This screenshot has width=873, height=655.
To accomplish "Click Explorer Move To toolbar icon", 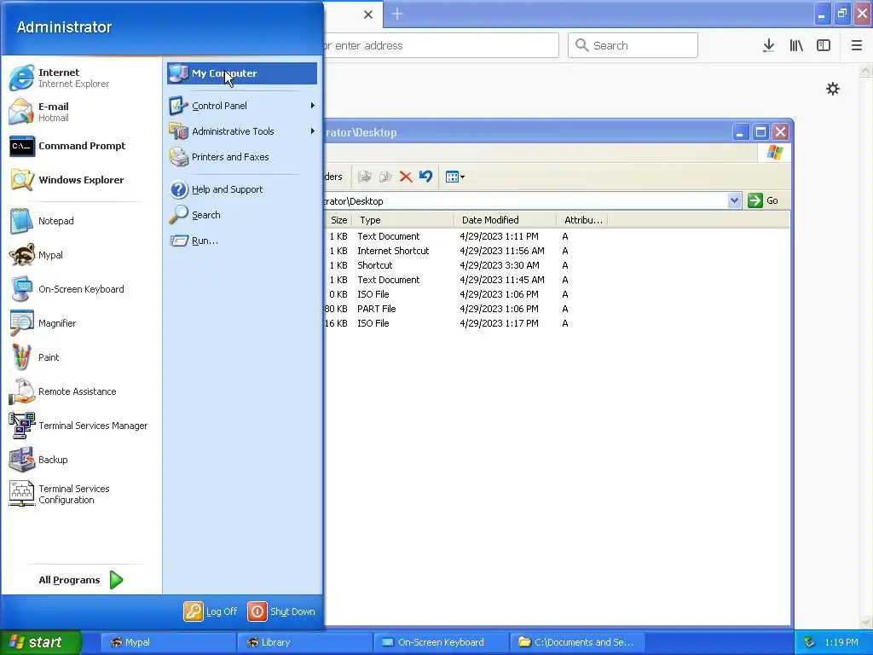I will (x=364, y=177).
